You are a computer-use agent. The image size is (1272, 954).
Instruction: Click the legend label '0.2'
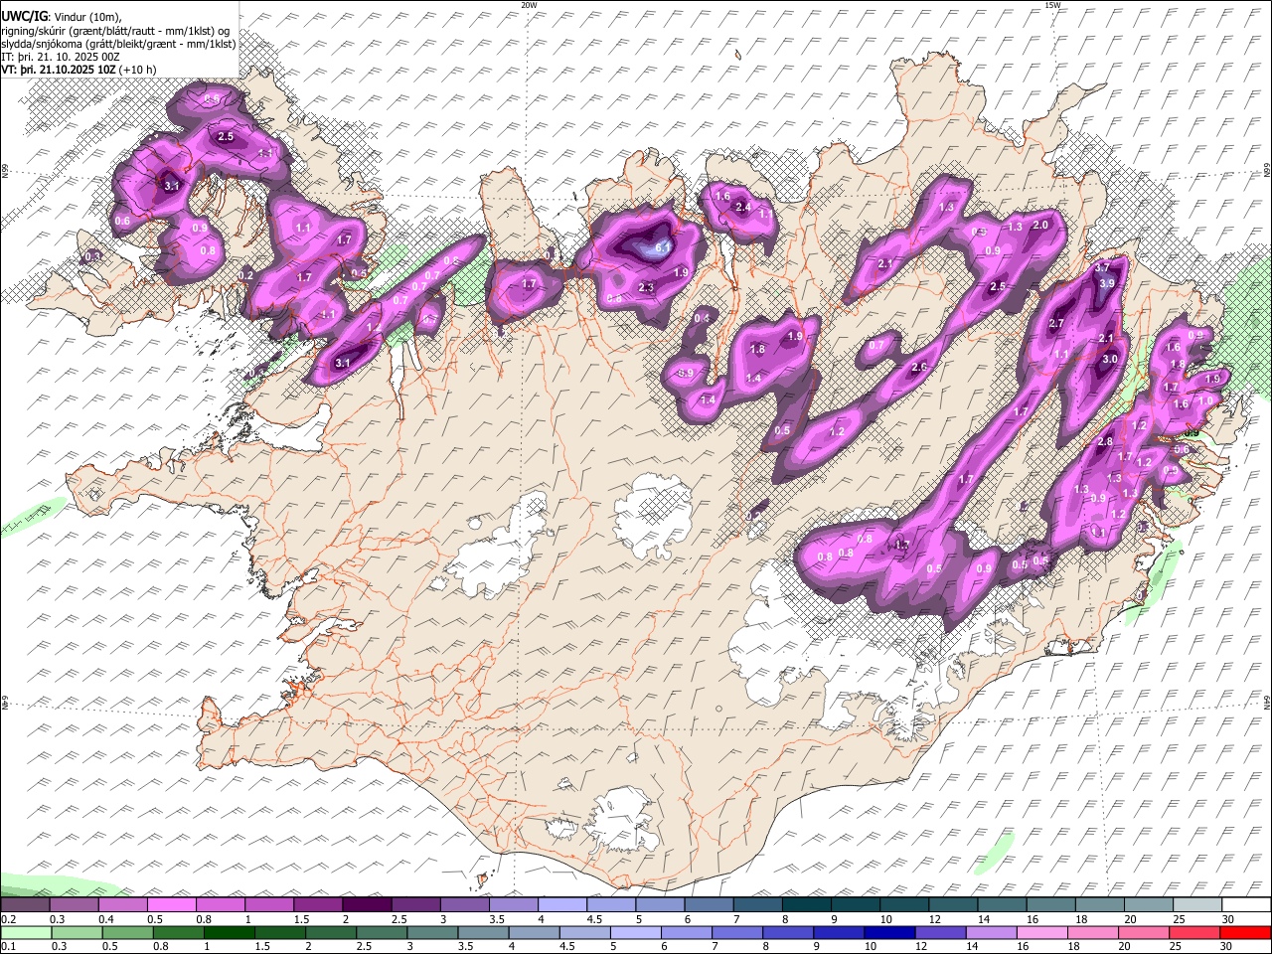coord(7,919)
